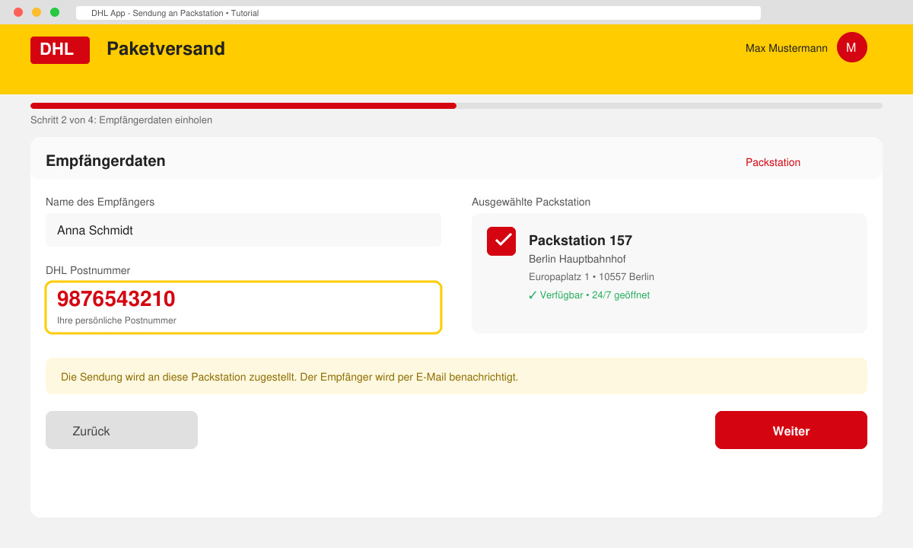Image resolution: width=913 pixels, height=548 pixels.
Task: Go back with the Zurück button
Action: 122,430
